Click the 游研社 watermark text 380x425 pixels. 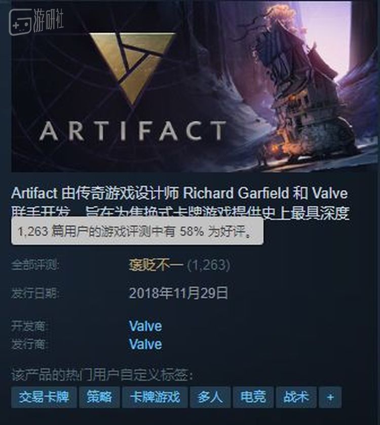pyautogui.click(x=49, y=21)
